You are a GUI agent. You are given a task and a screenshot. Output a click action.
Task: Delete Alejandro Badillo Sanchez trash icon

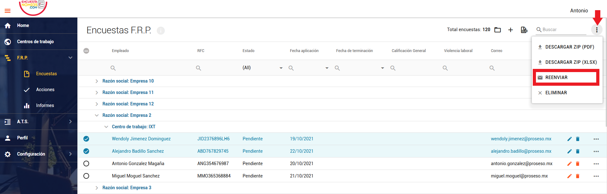pos(578,151)
